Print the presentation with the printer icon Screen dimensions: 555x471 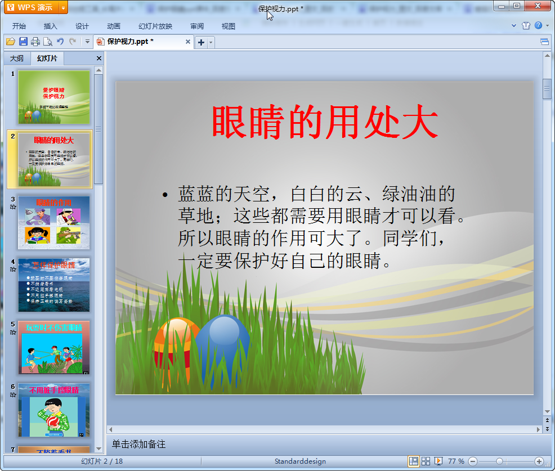(x=35, y=42)
